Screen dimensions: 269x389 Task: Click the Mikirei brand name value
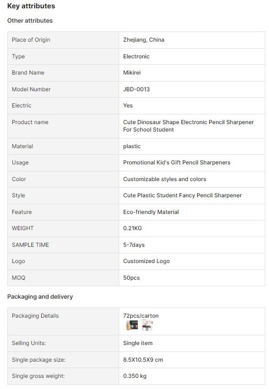point(132,73)
